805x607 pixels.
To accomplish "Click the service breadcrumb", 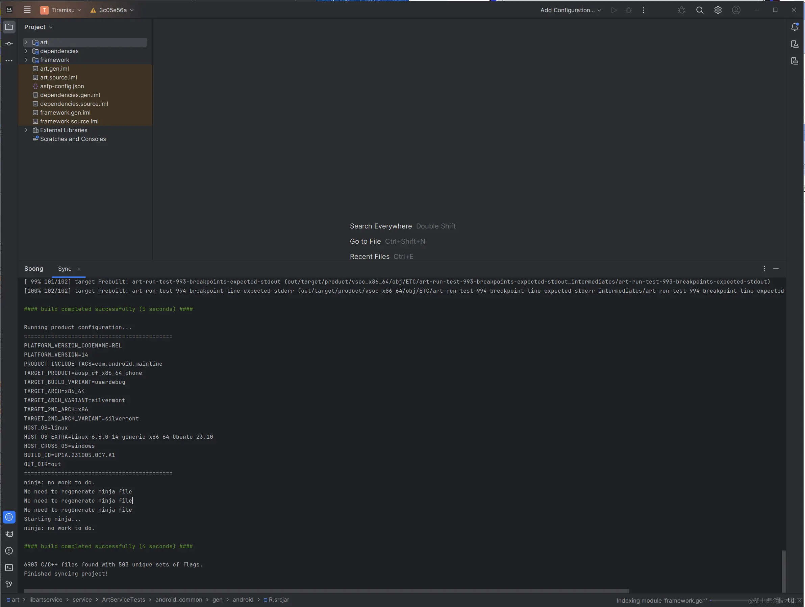I will [x=82, y=599].
